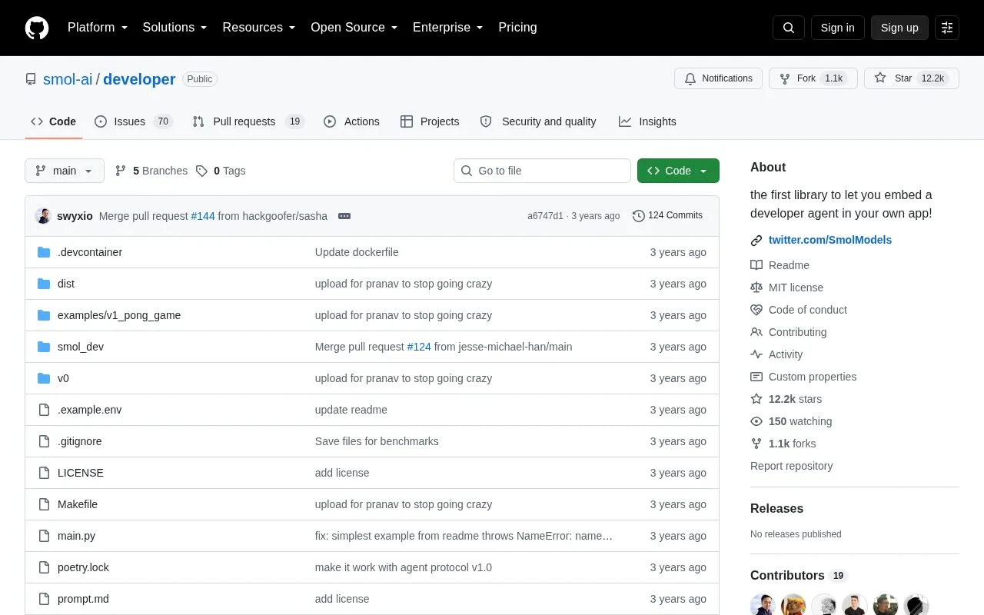Open the main.py file
The width and height of the screenshot is (984, 615).
pyautogui.click(x=76, y=536)
